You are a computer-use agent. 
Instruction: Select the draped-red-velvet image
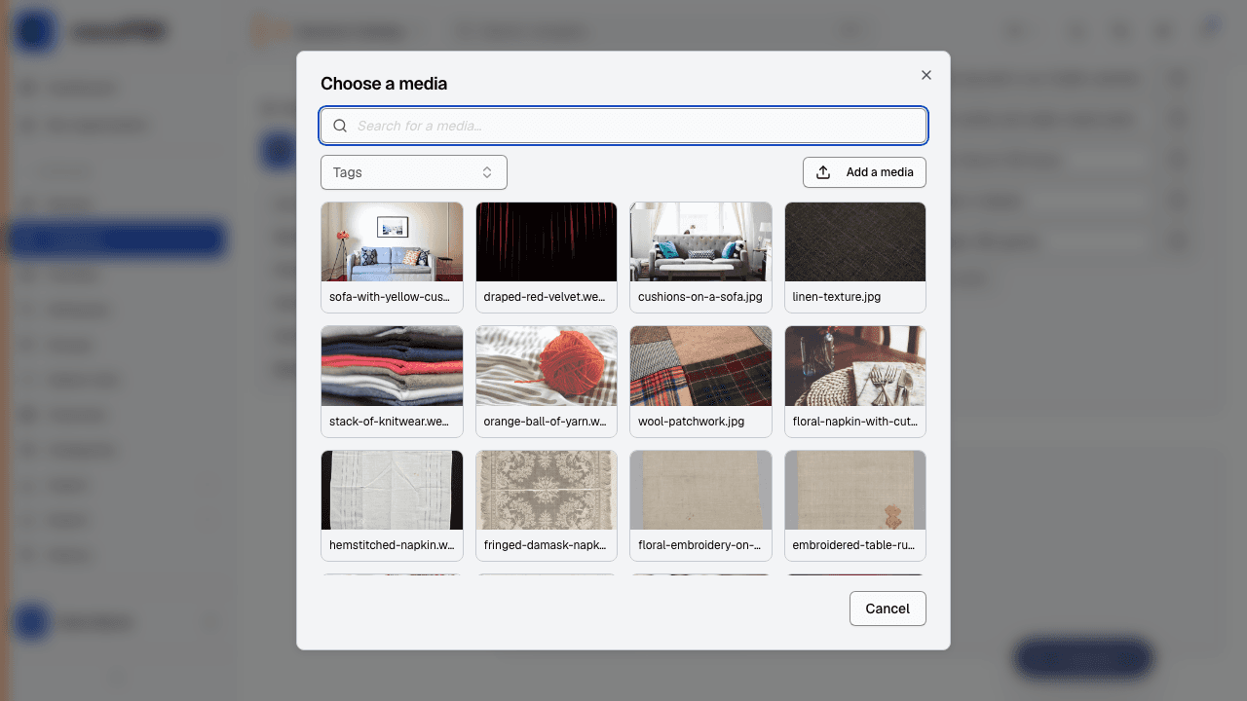547,242
